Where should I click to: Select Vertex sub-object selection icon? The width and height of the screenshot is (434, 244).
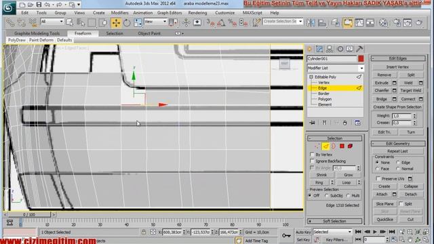[317, 146]
